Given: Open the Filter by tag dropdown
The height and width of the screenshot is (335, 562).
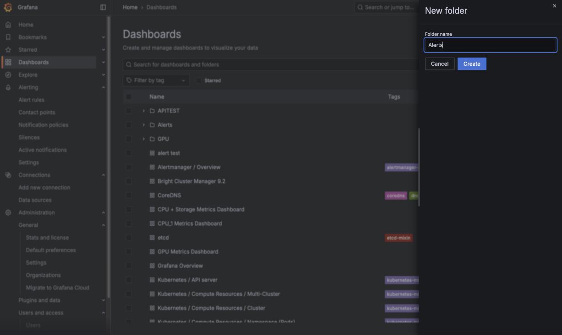Looking at the screenshot, I should point(156,80).
